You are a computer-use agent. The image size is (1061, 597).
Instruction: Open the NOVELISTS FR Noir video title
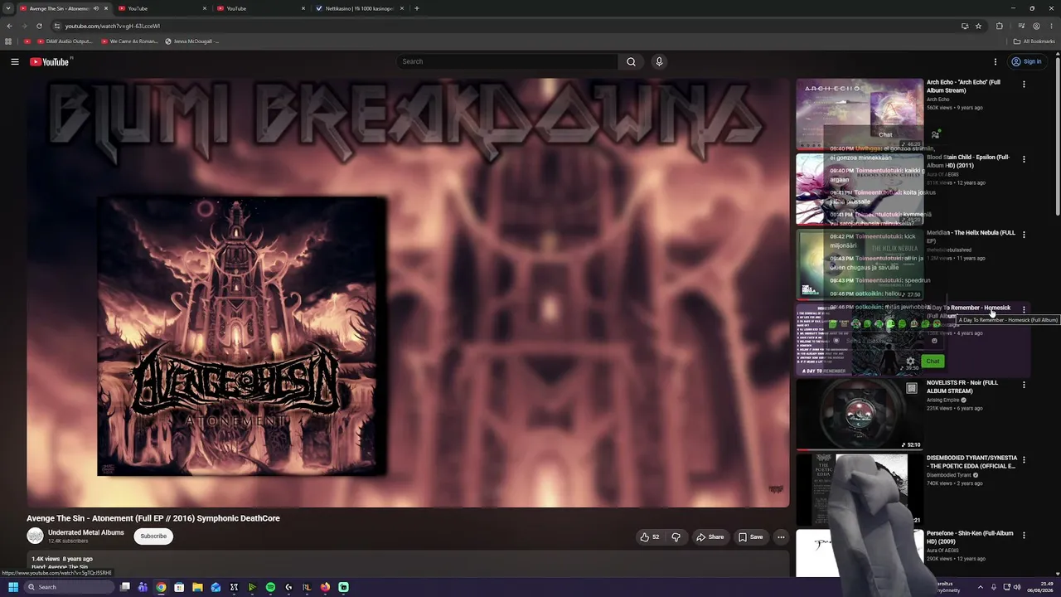pos(962,386)
